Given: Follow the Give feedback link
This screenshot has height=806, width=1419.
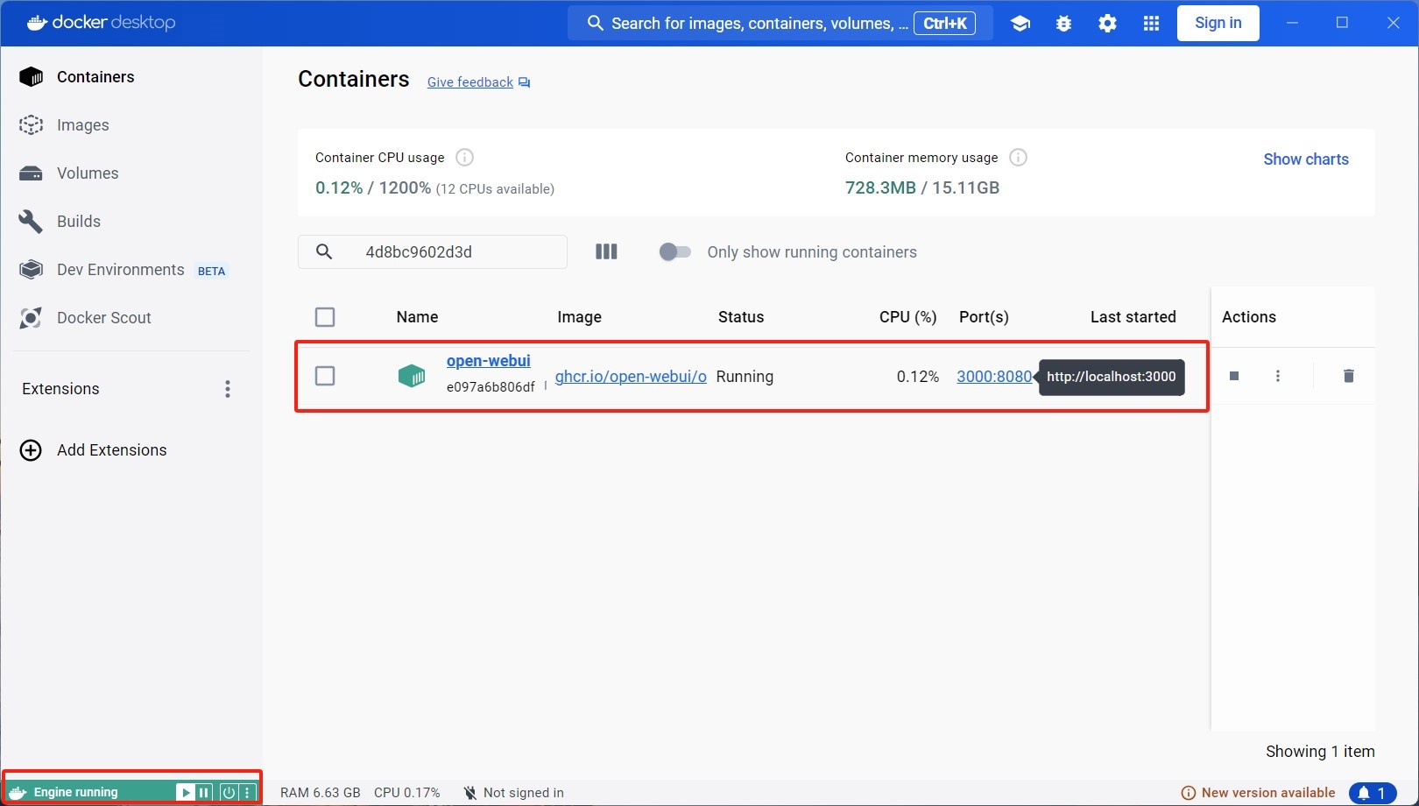Looking at the screenshot, I should pyautogui.click(x=470, y=82).
